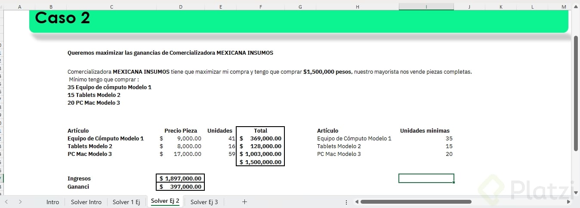Go to next sheet tab arrow
The width and height of the screenshot is (580, 208).
(x=20, y=202)
